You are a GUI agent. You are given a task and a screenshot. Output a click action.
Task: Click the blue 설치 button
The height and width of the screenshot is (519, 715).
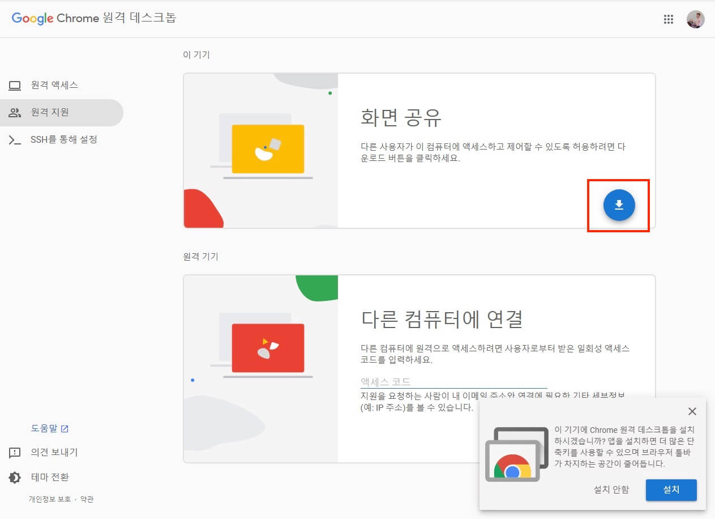(x=671, y=490)
